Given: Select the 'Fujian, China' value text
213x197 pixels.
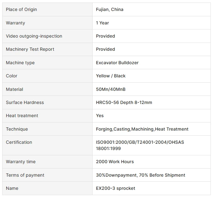Looking at the screenshot, I should pyautogui.click(x=109, y=9).
